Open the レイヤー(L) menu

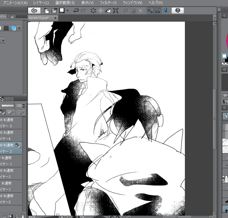pyautogui.click(x=41, y=2)
